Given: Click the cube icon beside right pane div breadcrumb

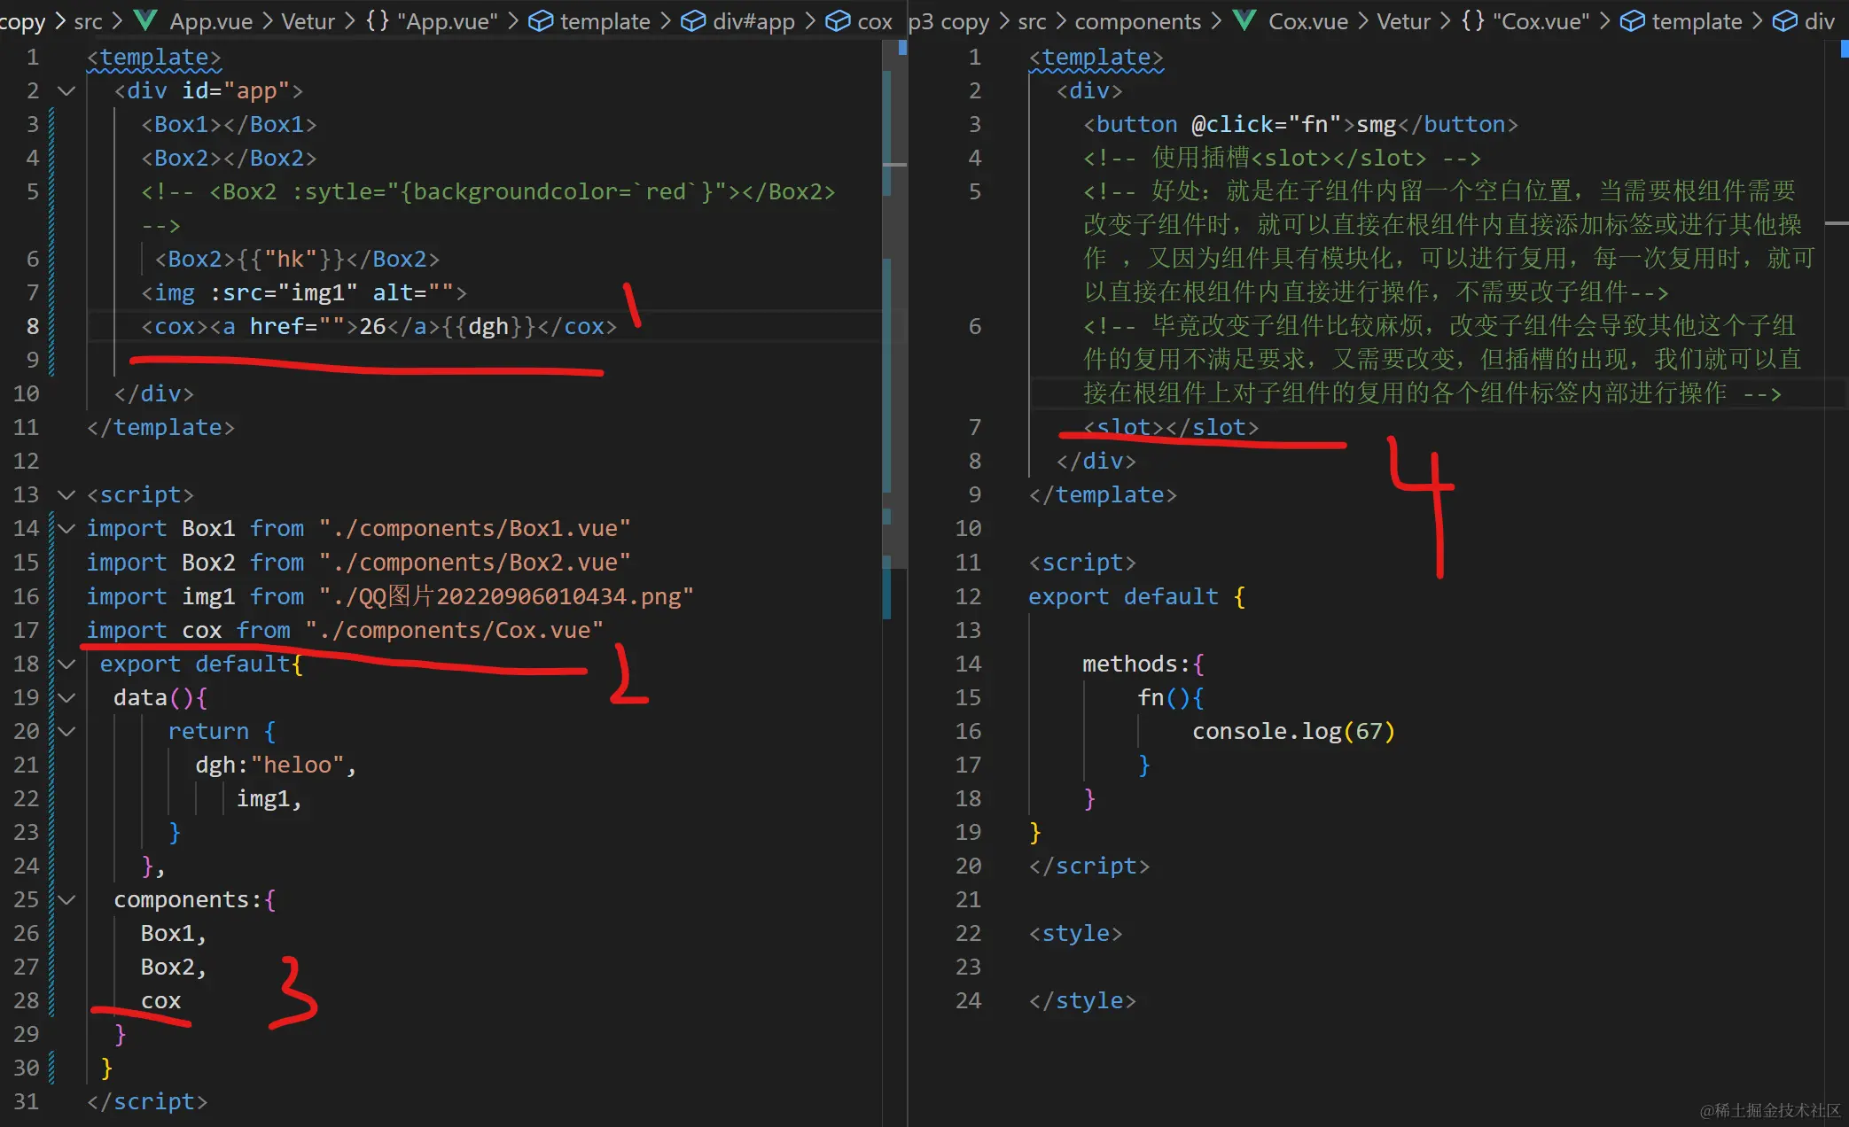Looking at the screenshot, I should [x=1784, y=20].
